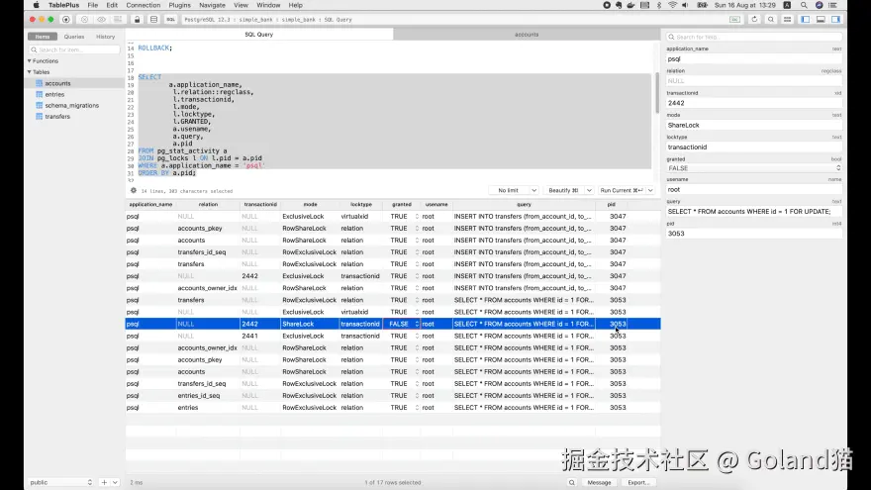Click the commit changes icon in toolbar
Screen dimensions: 871x490
coord(118,20)
